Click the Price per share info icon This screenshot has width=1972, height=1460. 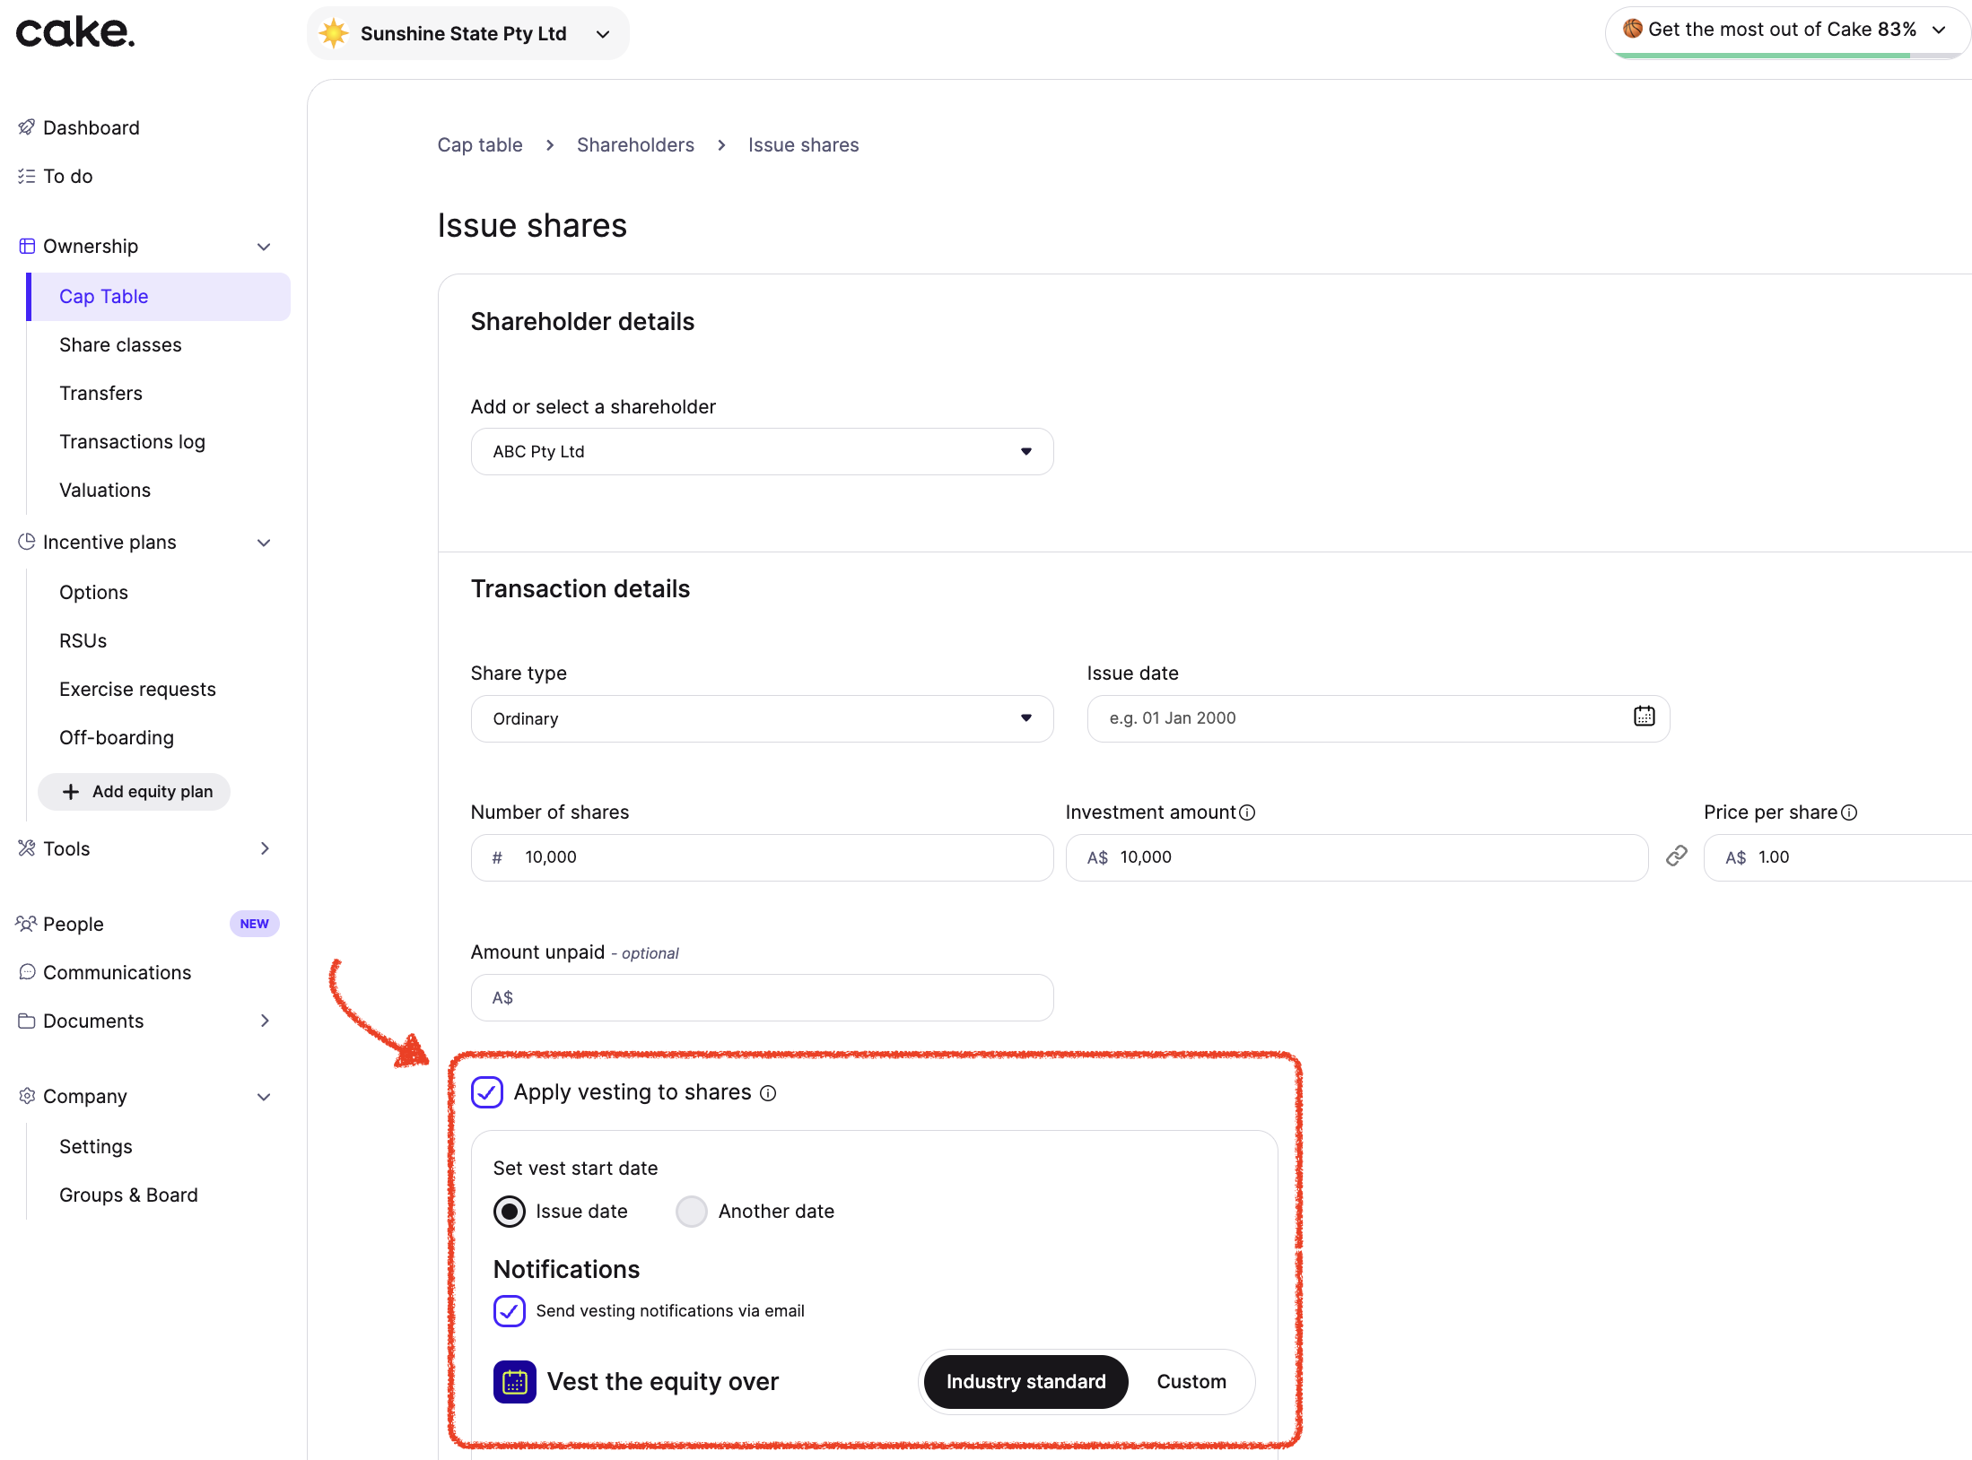tap(1849, 813)
